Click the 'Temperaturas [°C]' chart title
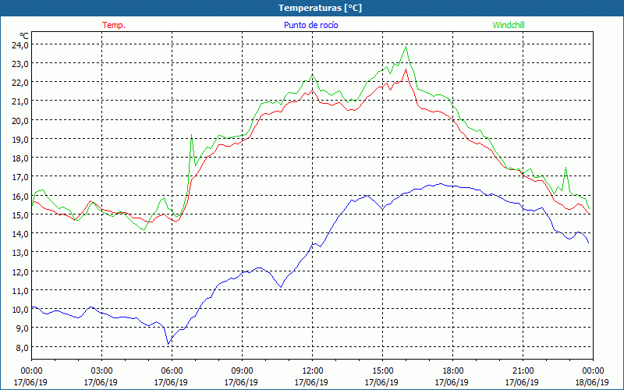Viewport: 624px width, 390px height. (320, 8)
